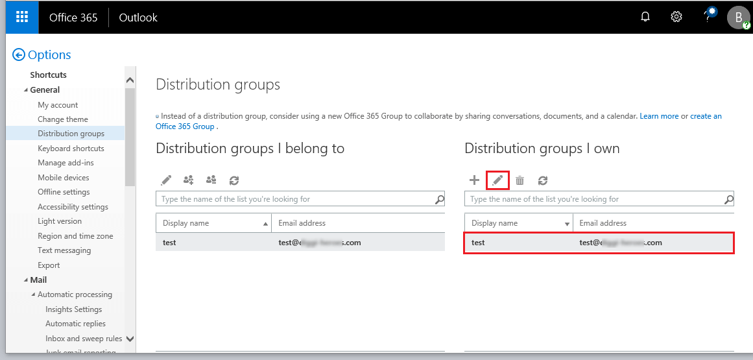Screen dimensions: 753x360
Task: Collapse the General section in the options tree
Action: point(26,90)
